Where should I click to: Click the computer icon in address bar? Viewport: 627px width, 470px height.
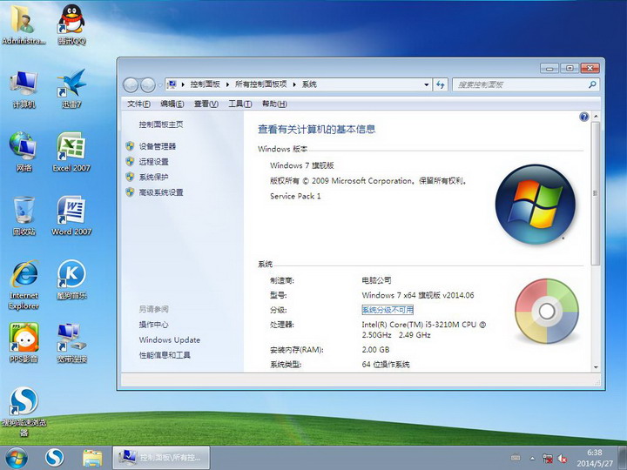click(x=172, y=84)
